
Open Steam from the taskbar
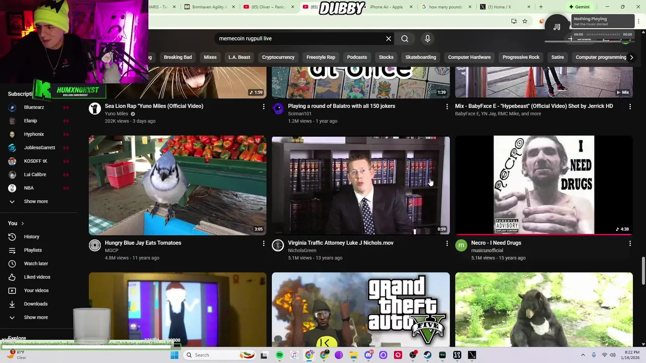tap(427, 355)
